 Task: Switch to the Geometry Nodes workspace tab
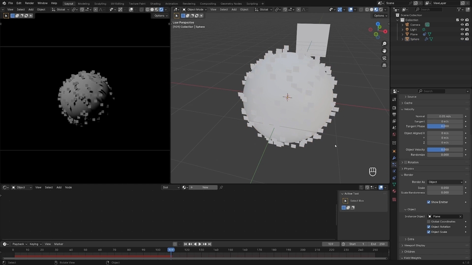231,3
